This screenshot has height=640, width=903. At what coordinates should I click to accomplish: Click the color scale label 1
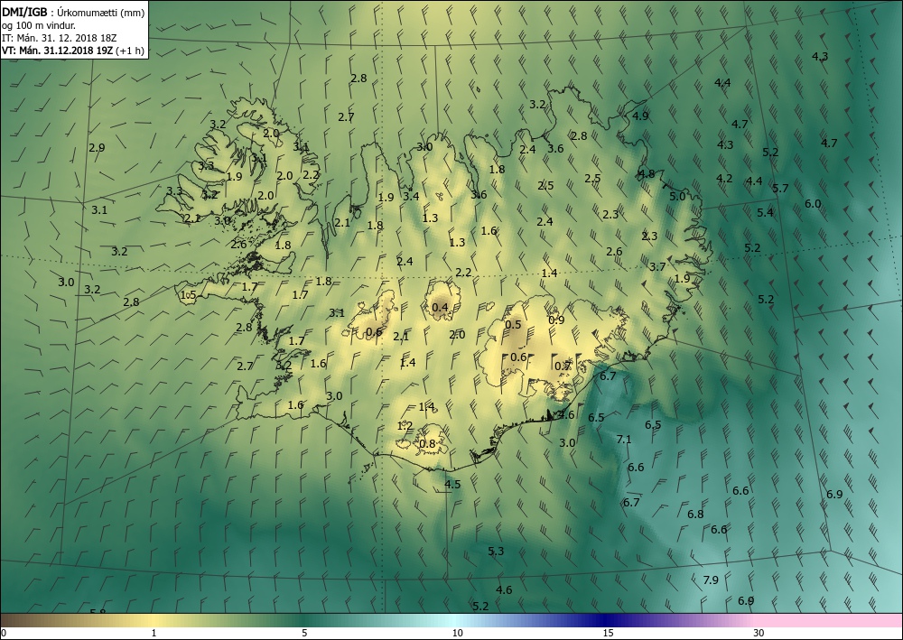point(154,633)
